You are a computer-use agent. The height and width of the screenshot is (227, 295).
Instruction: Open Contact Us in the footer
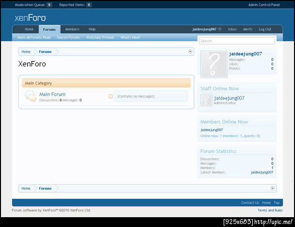[x=250, y=202]
